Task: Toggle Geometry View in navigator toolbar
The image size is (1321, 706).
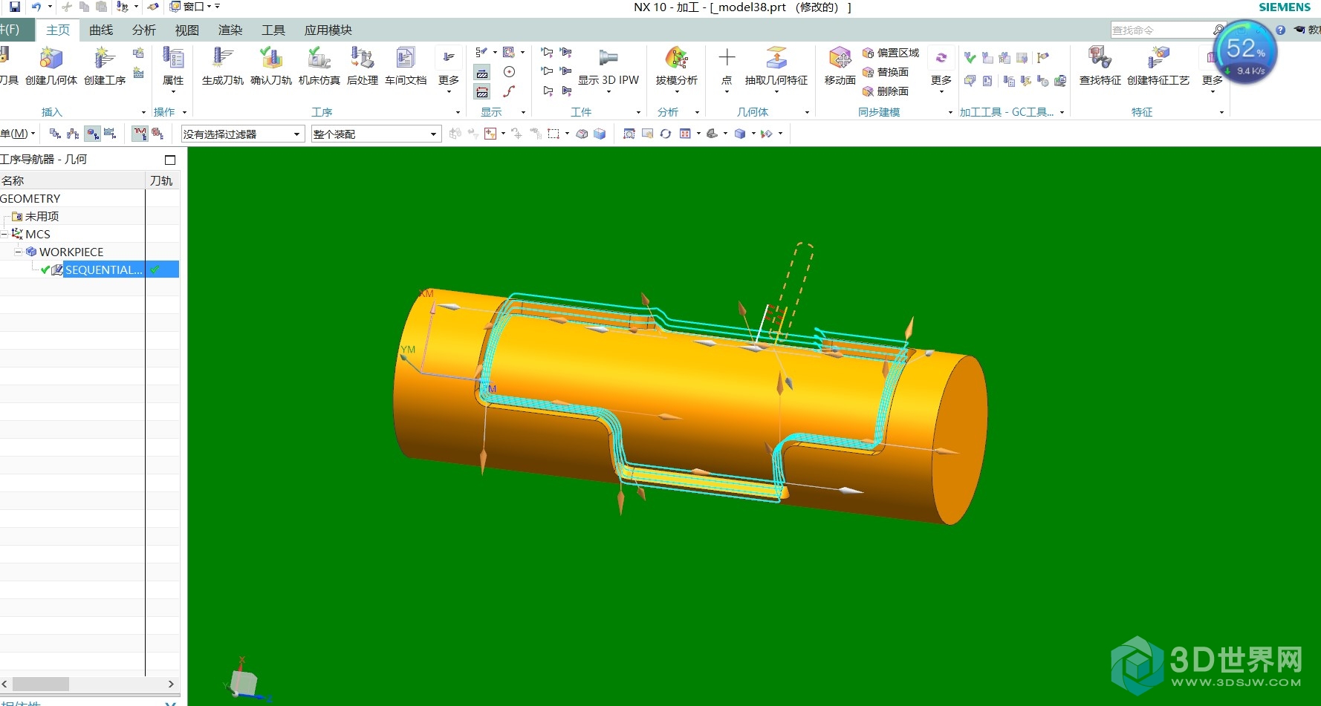Action: [92, 134]
